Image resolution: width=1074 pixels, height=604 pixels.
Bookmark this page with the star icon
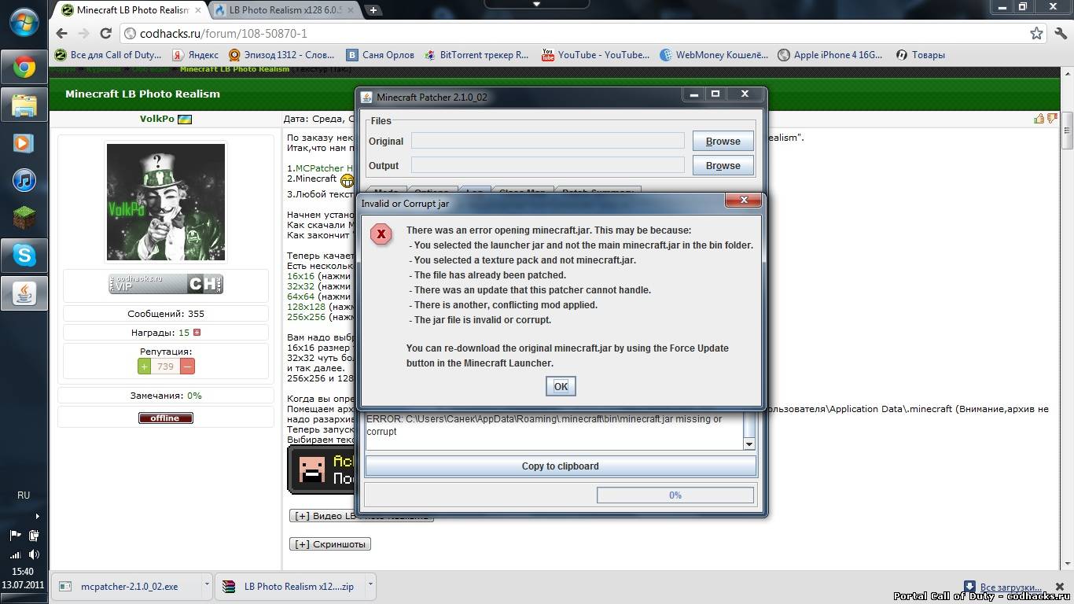point(1036,34)
